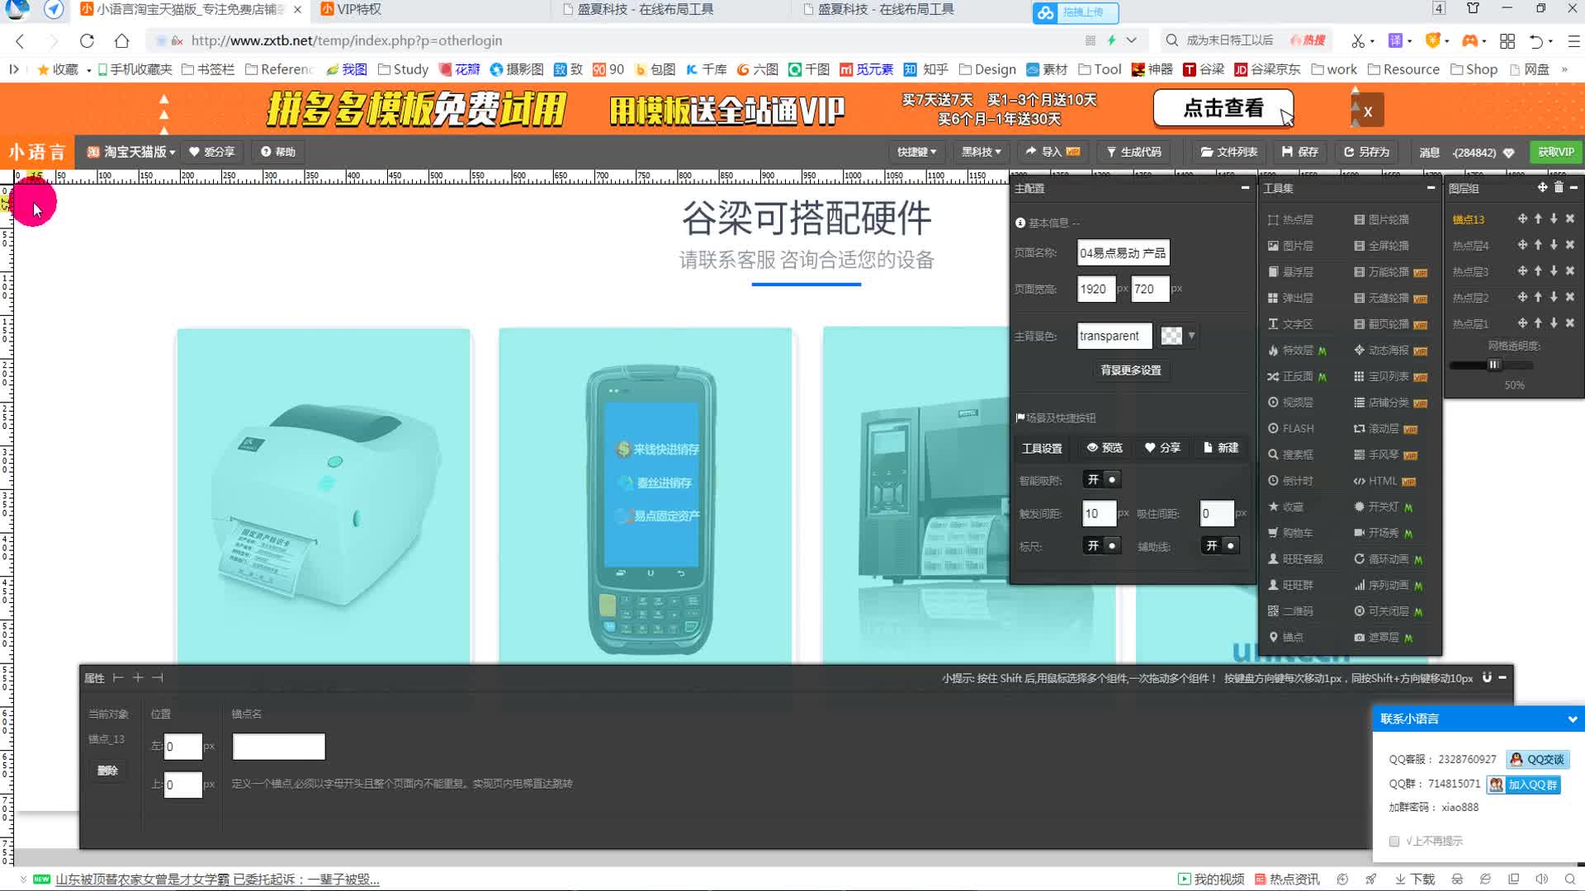This screenshot has height=891, width=1585.
Task: Open 爱分享 in top toolbar
Action: [212, 152]
